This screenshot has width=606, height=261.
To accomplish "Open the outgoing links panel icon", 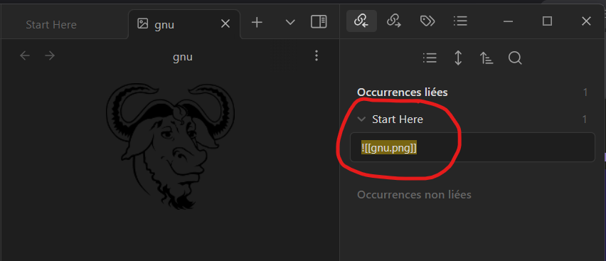I will click(394, 21).
